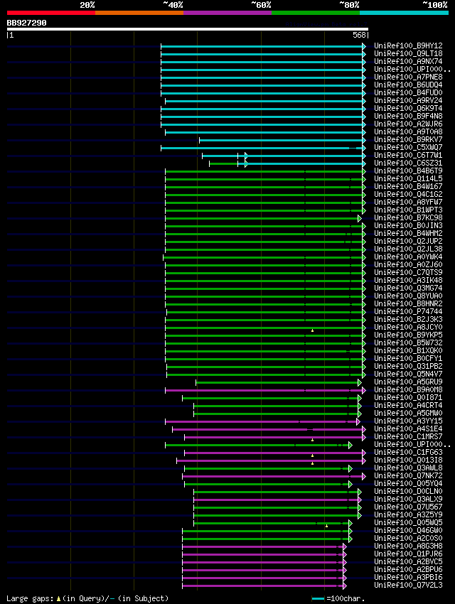This screenshot has width=455, height=604.
Task: Open UniRef100_Q31PB2 entry
Action: coord(408,366)
